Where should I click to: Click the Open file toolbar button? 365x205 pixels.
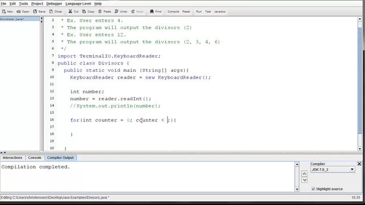click(x=23, y=11)
